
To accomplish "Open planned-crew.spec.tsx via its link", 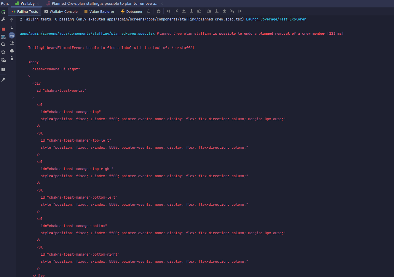I will coord(87,33).
